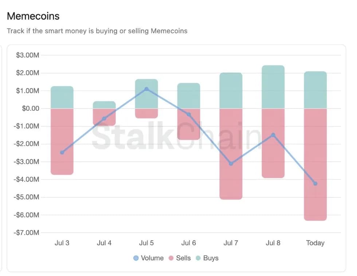Click the Today x-axis label
Screen dimensions: 357x276
[315, 243]
